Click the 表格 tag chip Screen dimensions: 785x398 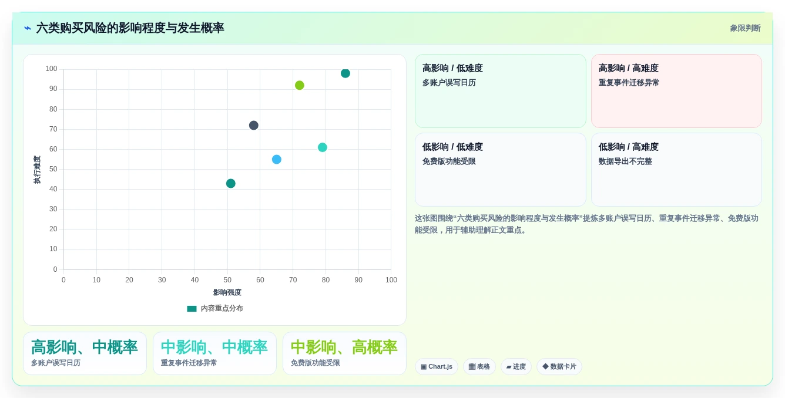(x=479, y=367)
